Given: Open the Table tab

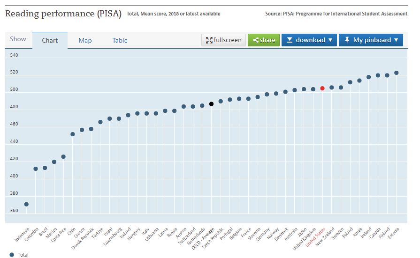Looking at the screenshot, I should pos(120,40).
